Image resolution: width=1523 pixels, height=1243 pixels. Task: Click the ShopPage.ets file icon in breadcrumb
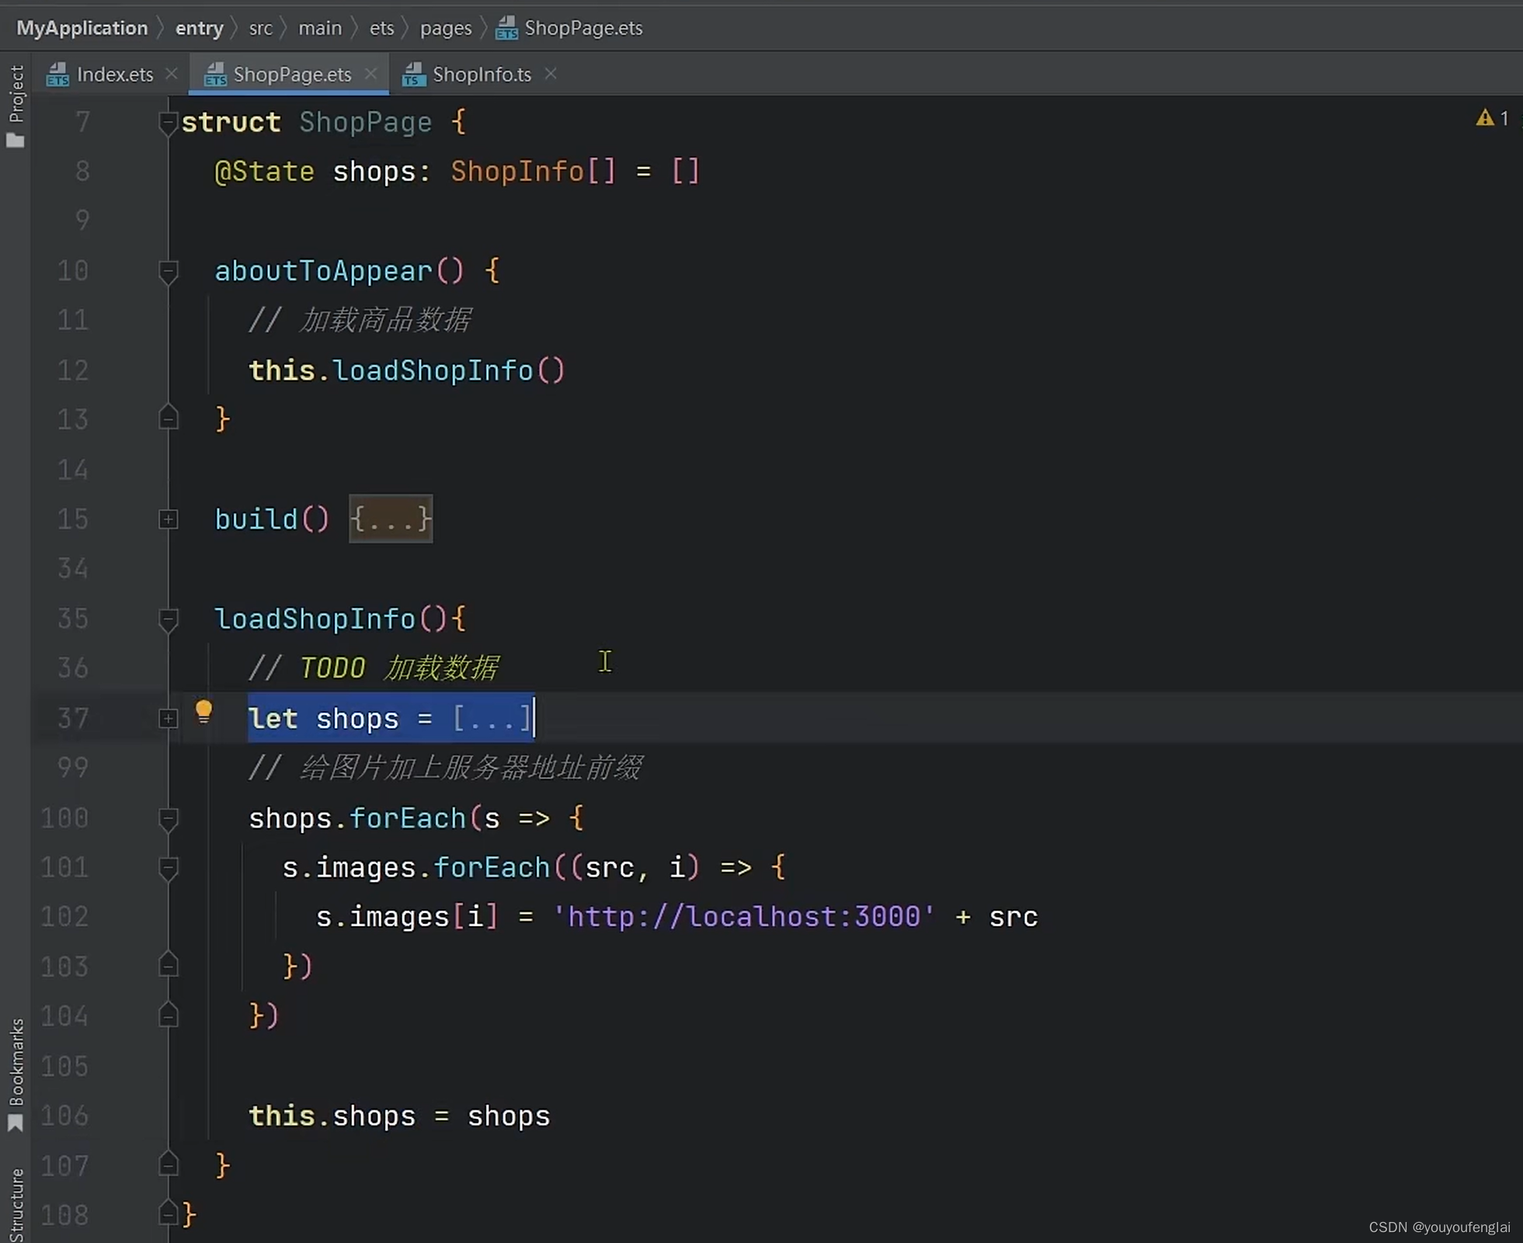(x=506, y=29)
